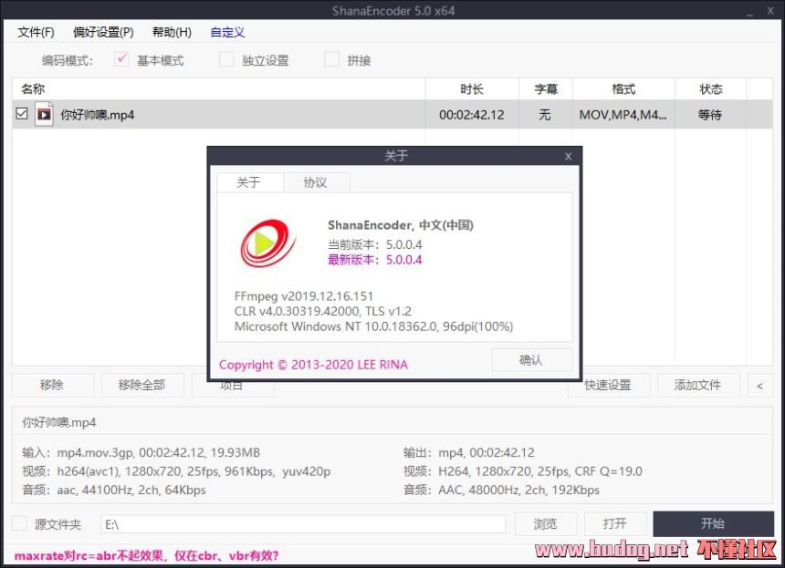Image resolution: width=785 pixels, height=568 pixels.
Task: Click the 输出: mp4, 00:02:42.12 line
Action: pos(469,452)
